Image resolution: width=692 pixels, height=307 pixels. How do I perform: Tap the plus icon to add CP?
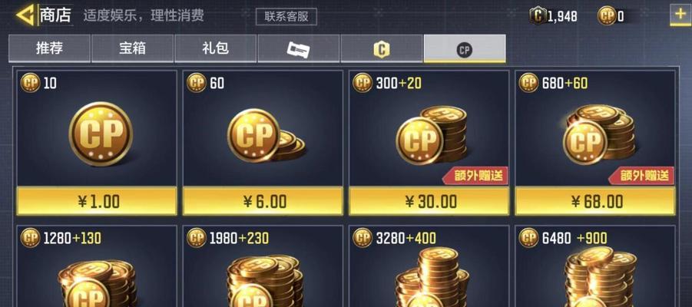pyautogui.click(x=680, y=15)
